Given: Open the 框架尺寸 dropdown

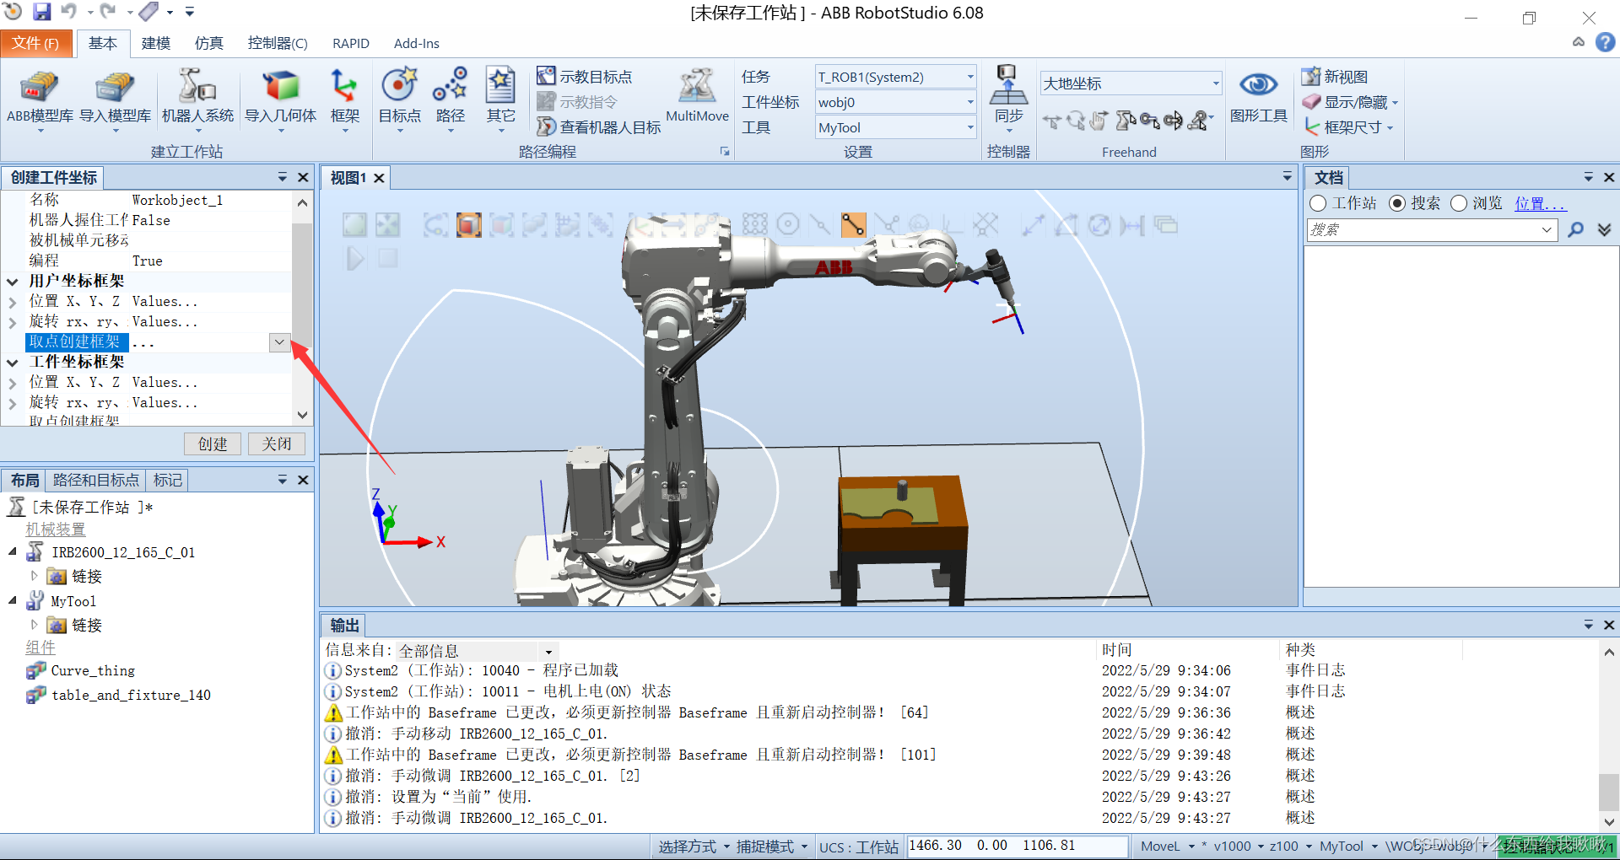Looking at the screenshot, I should 1348,127.
